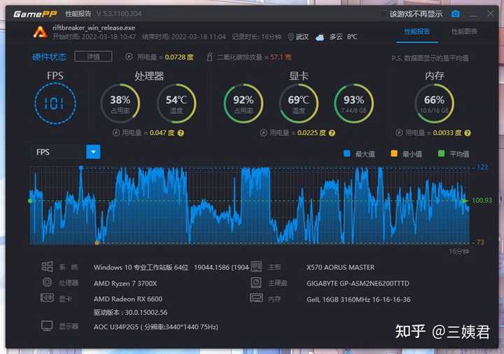Click the VRAM 93% gauge
The width and height of the screenshot is (504, 354).
pos(354,104)
